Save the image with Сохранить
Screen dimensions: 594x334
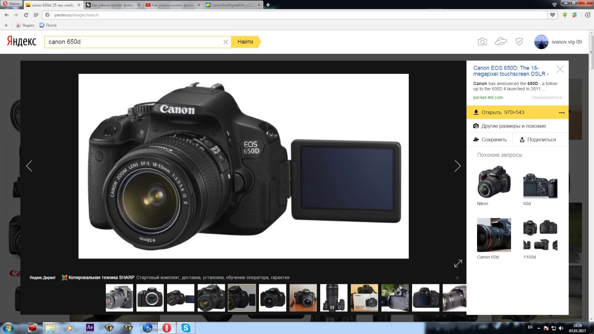tap(490, 139)
